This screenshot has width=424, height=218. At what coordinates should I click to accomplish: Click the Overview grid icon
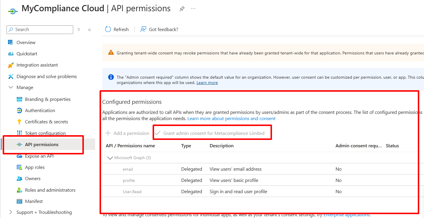[11, 42]
